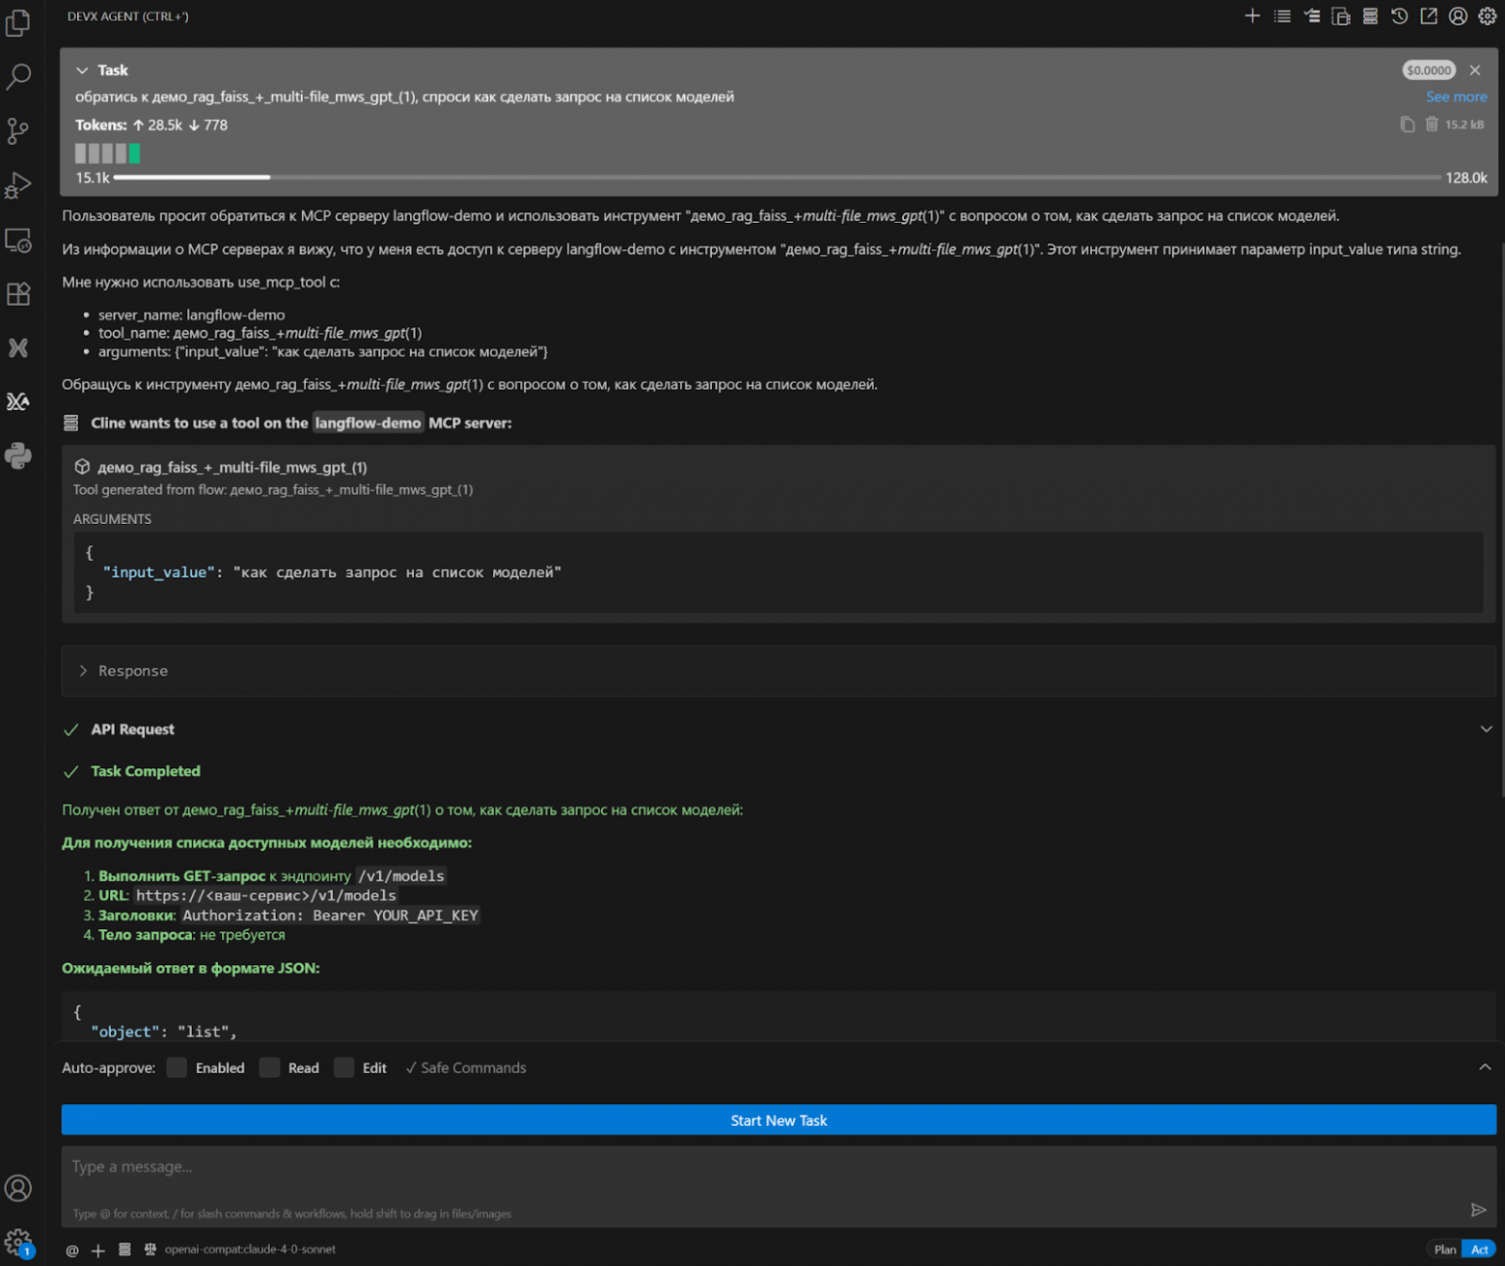Copy task text with the copy icon

point(1408,124)
